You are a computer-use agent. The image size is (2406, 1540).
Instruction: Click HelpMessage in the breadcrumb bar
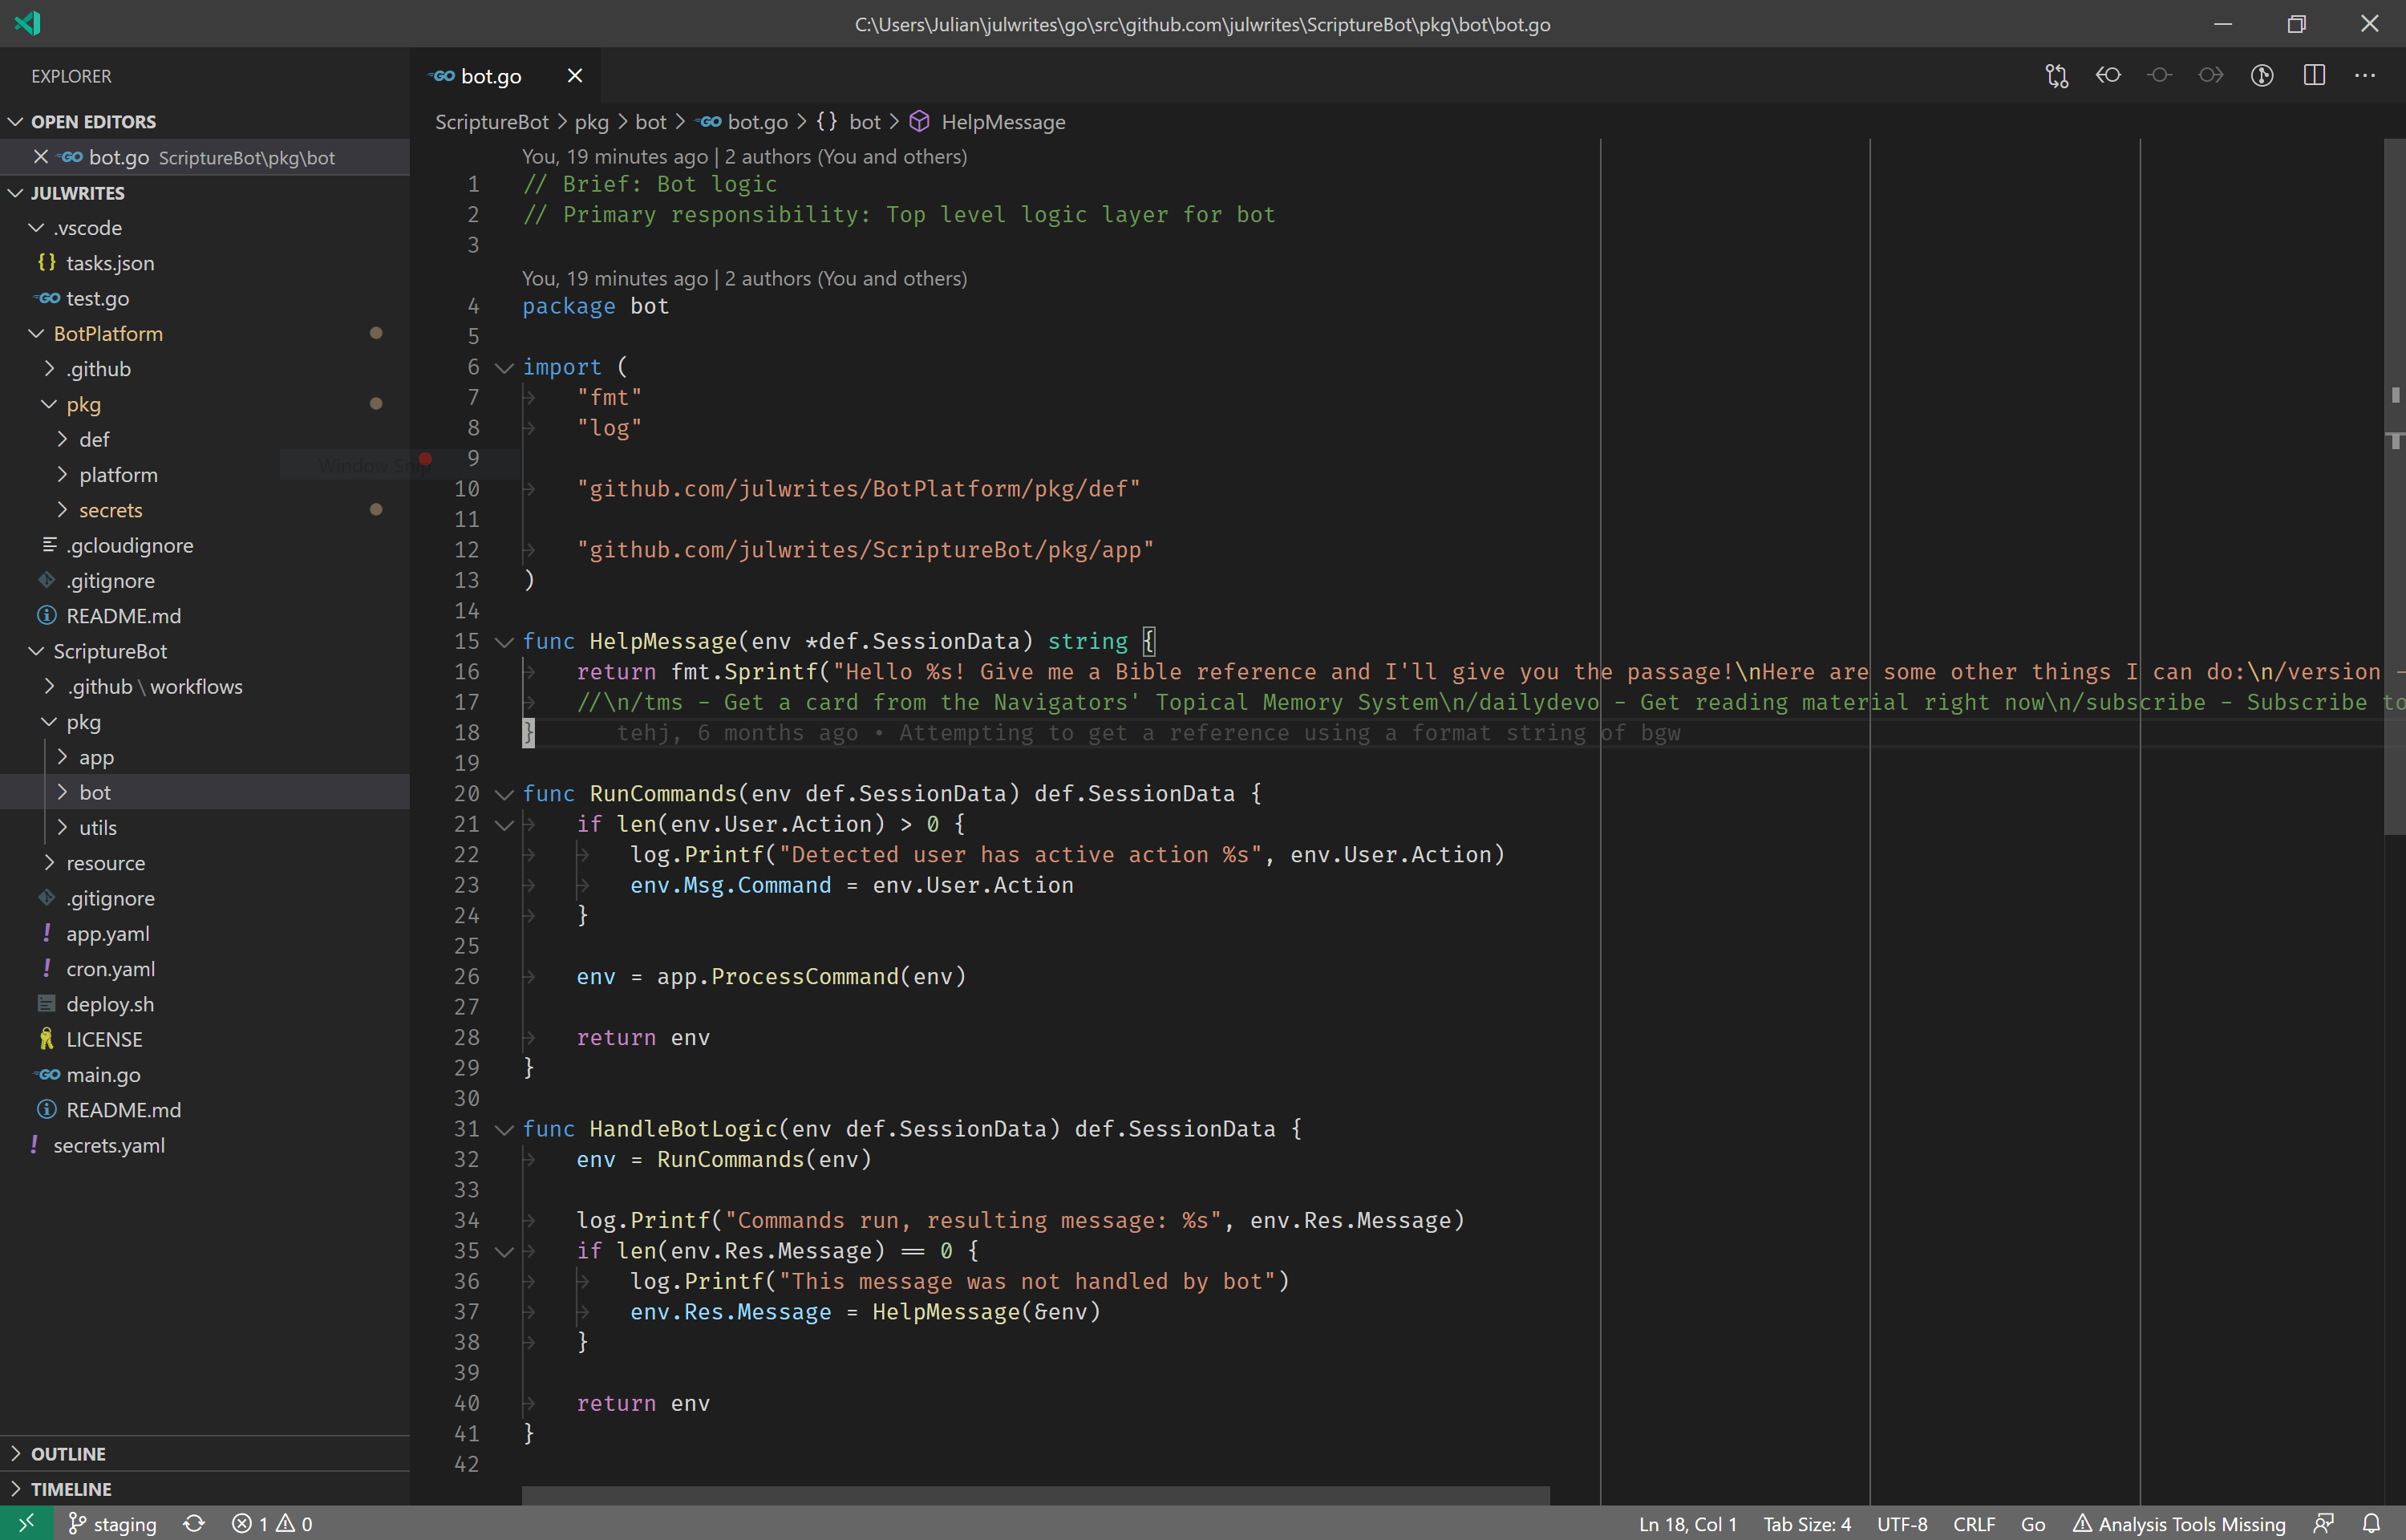coord(1003,122)
